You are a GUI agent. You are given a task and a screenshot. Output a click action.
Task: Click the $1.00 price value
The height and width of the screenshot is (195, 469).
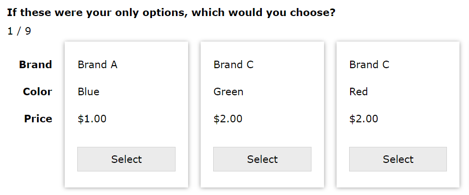92,119
